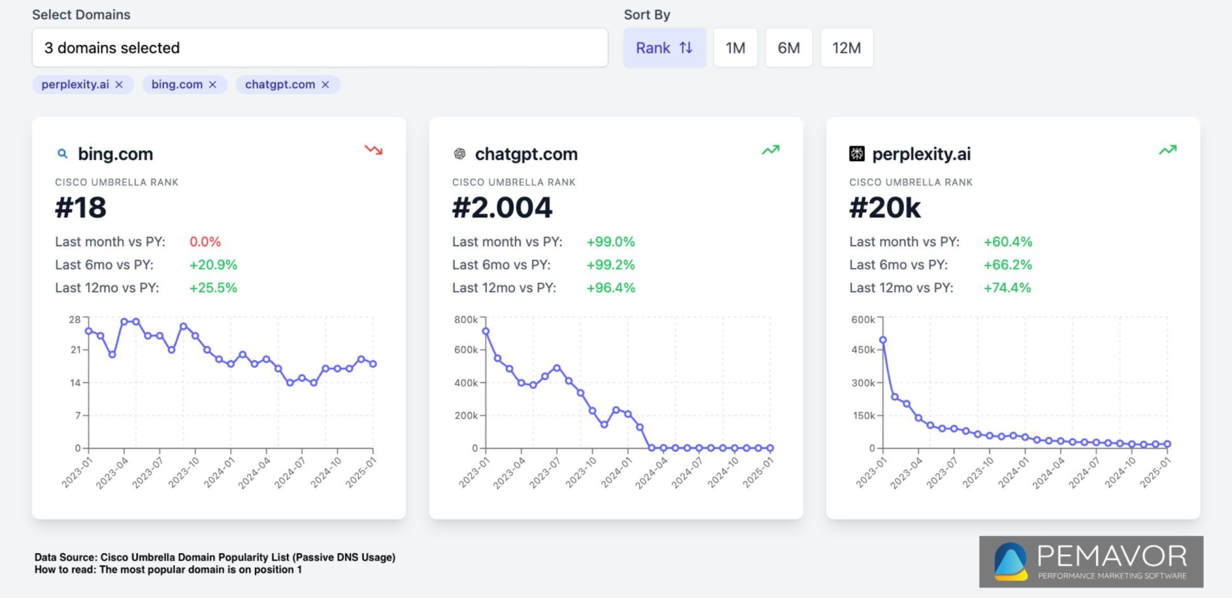
Task: Click the Data Source footnote text
Action: point(215,557)
